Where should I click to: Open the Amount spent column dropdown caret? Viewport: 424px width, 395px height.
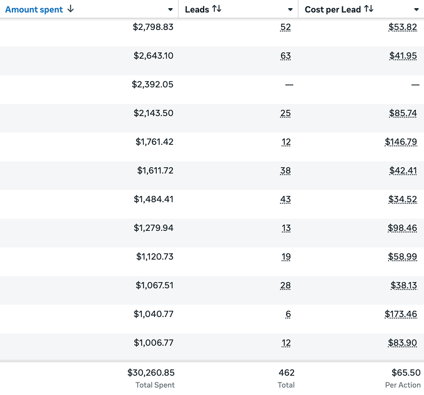tap(170, 10)
